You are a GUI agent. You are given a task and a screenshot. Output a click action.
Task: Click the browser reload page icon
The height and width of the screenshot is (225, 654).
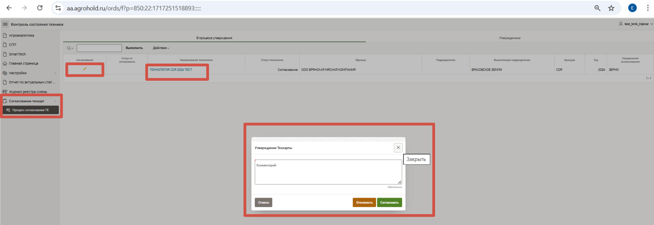[40, 8]
